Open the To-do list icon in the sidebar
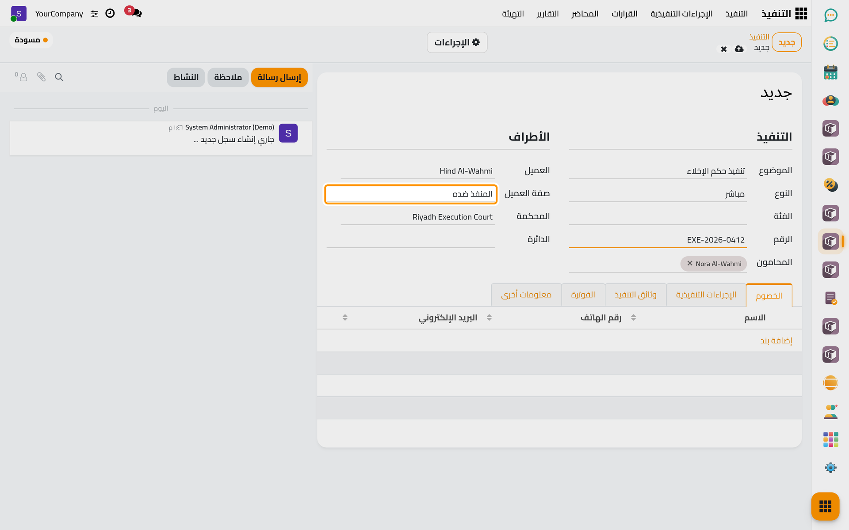 pos(830,44)
